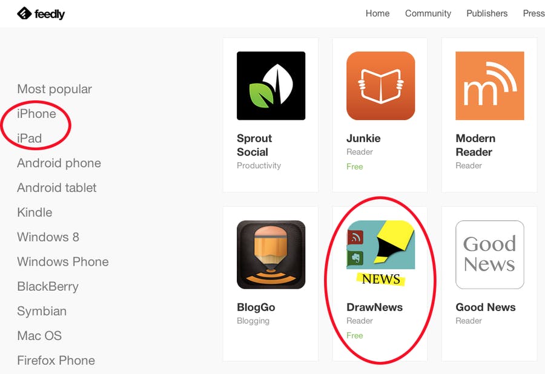Open the DrawNews highlighter icon
Screen dimensions: 545x374
point(381,254)
